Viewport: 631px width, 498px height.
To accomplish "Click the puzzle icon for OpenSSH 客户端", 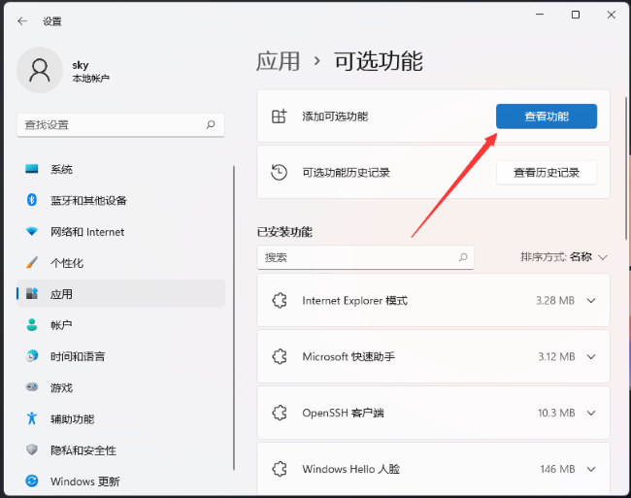I will [x=280, y=413].
